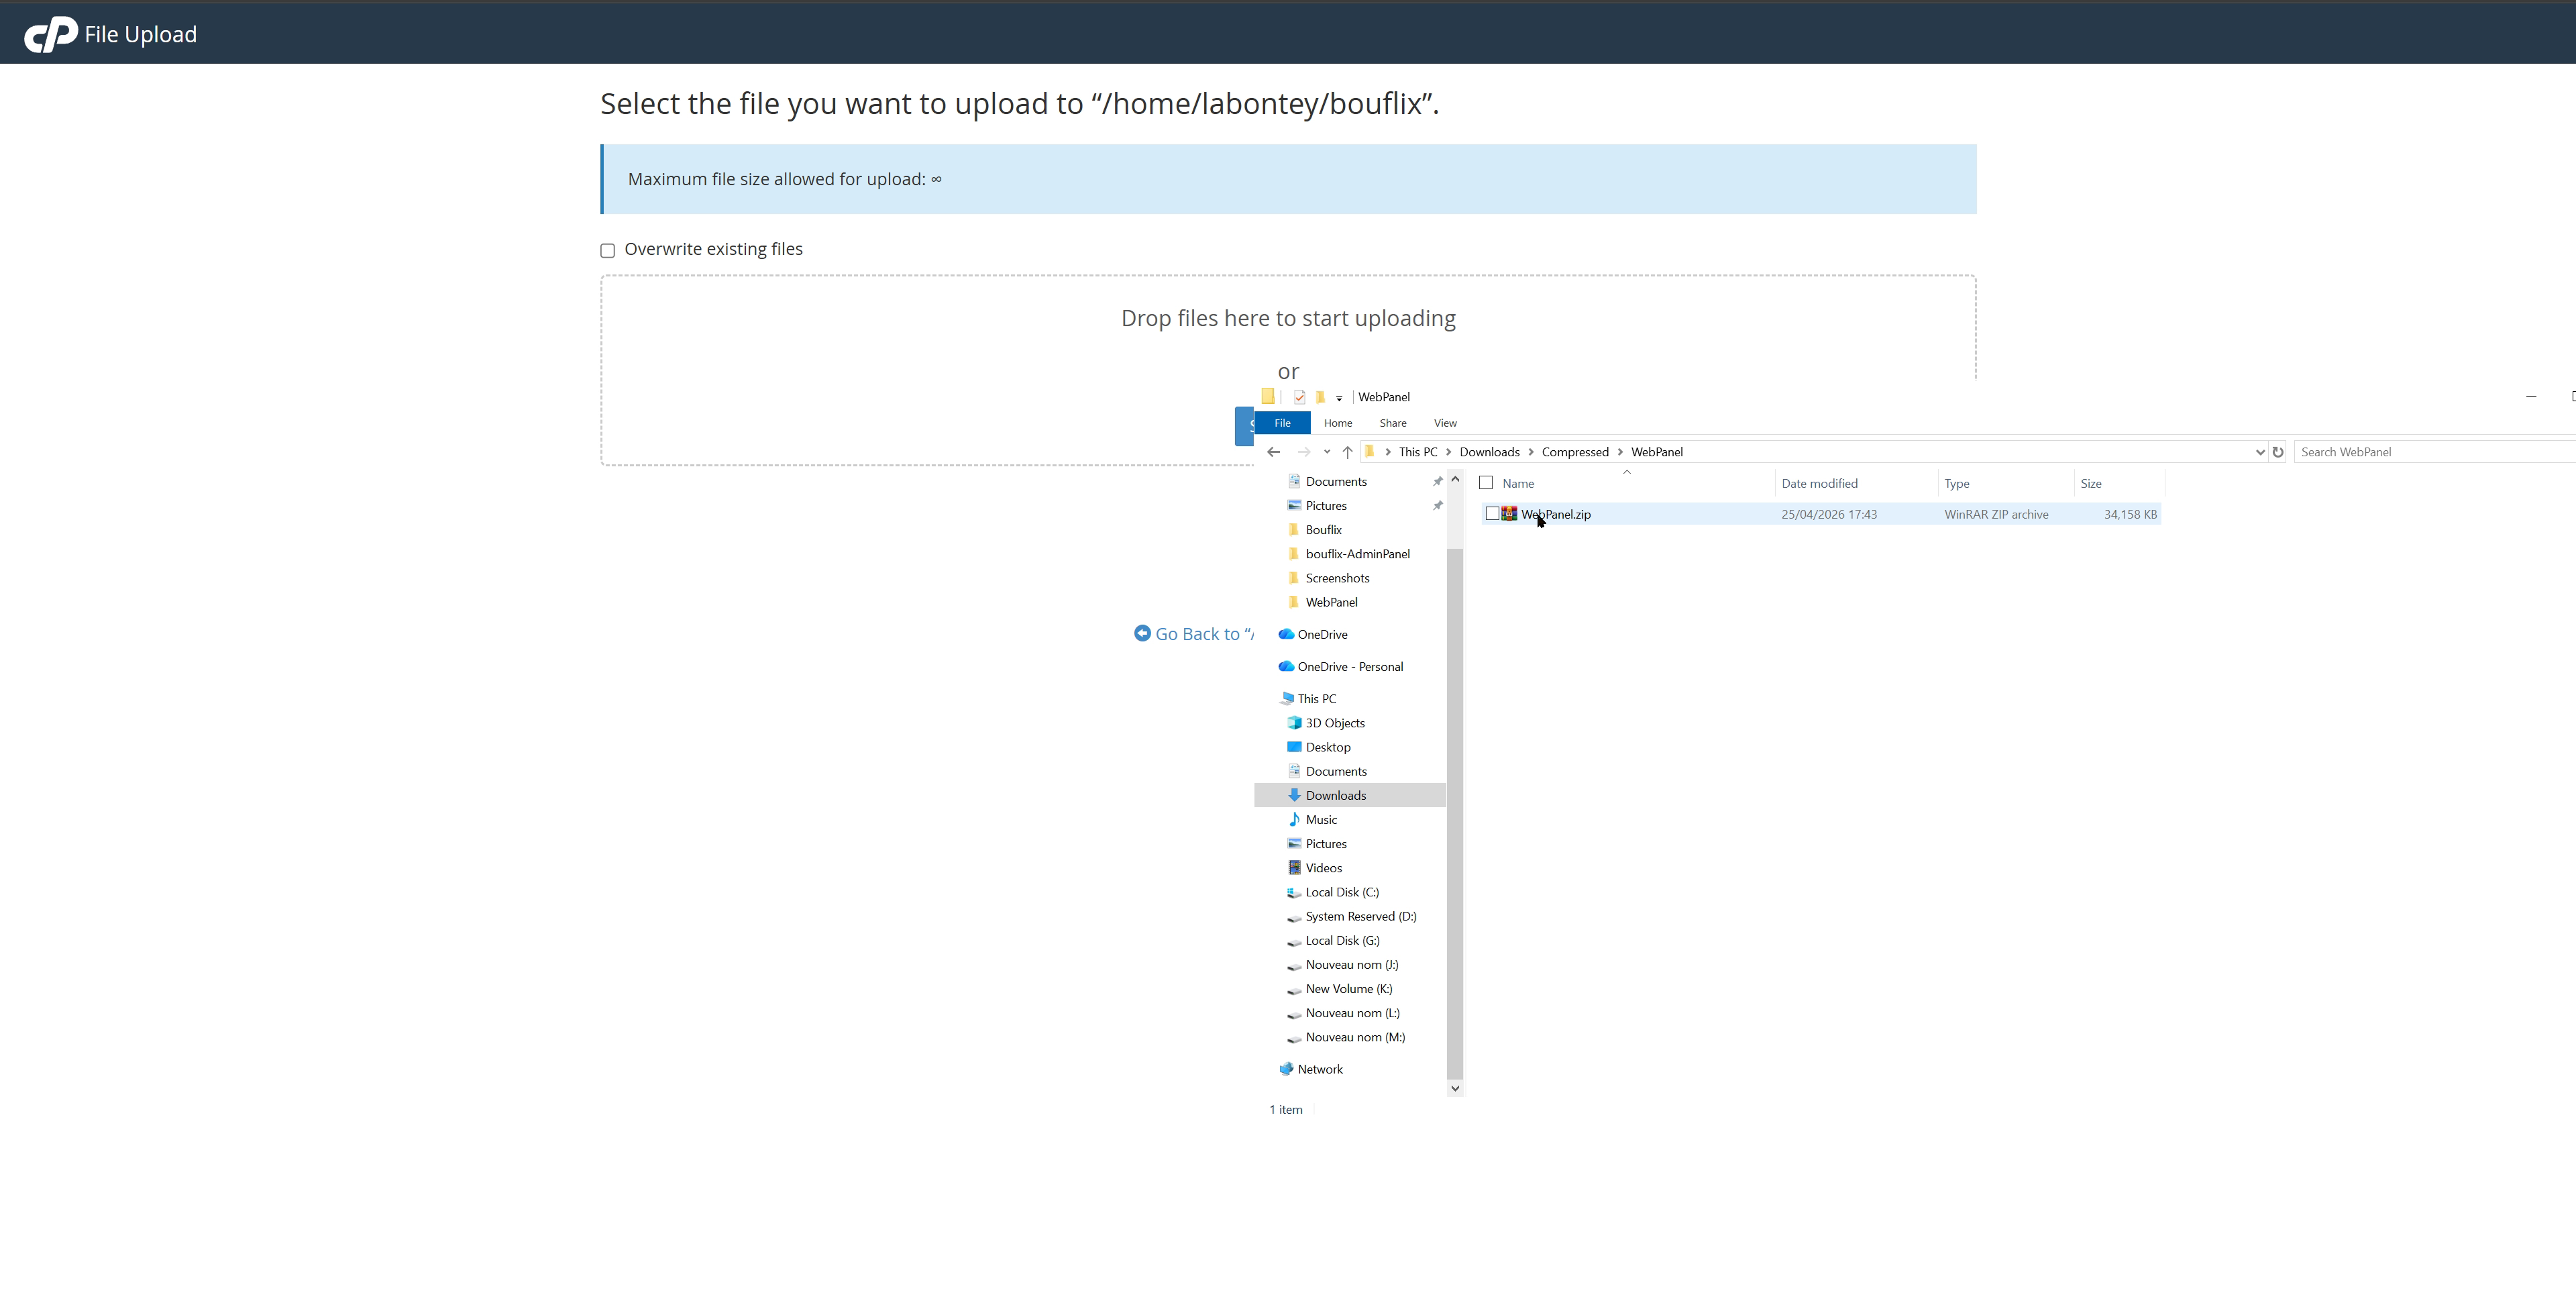Tick the checkbox beside WebPanel.zip

click(1492, 514)
